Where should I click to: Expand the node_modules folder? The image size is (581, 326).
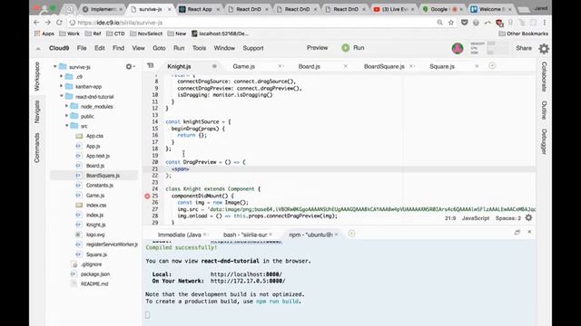(x=66, y=106)
